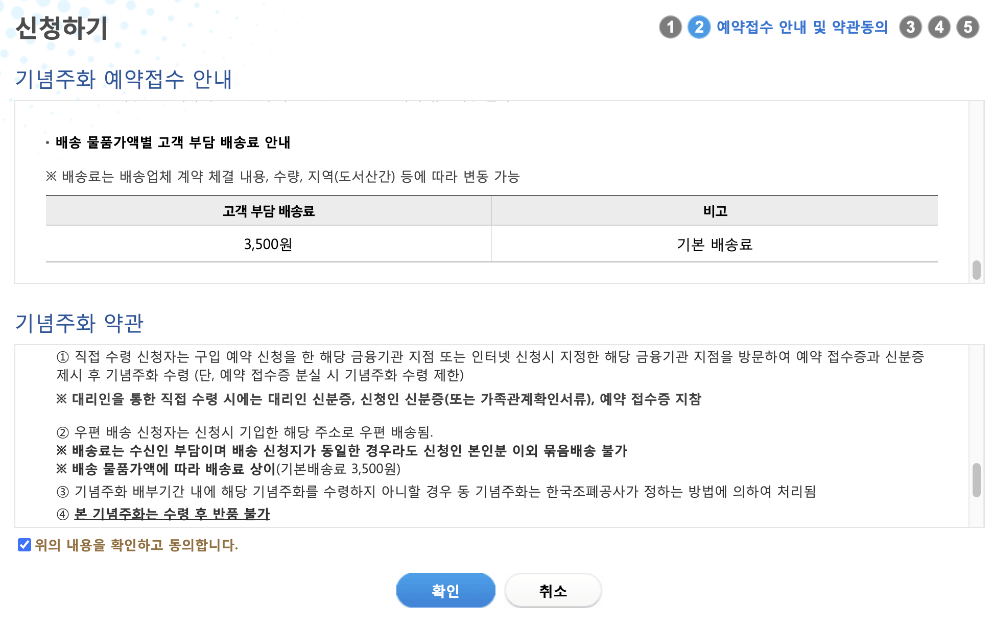Click the '기념주화 예약접수 안내' section heading
993x629 pixels.
click(x=124, y=79)
